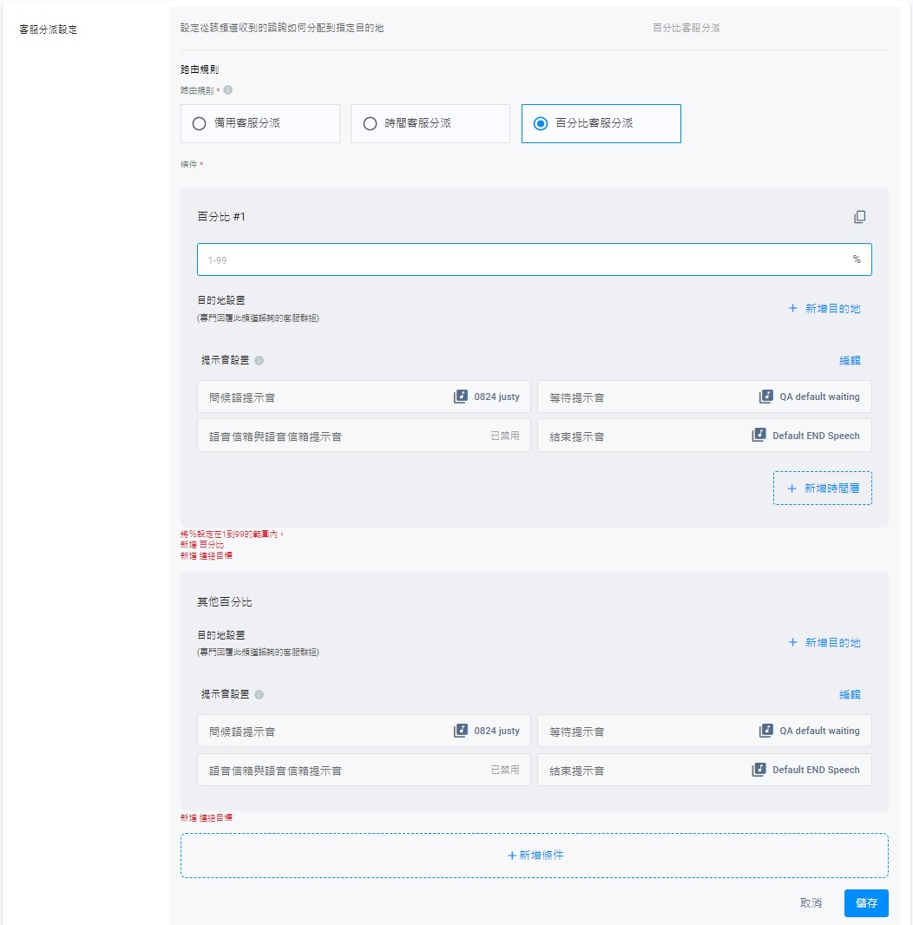The width and height of the screenshot is (913, 925).
Task: Select 備用客服分派 routing rule radio
Action: pos(199,123)
